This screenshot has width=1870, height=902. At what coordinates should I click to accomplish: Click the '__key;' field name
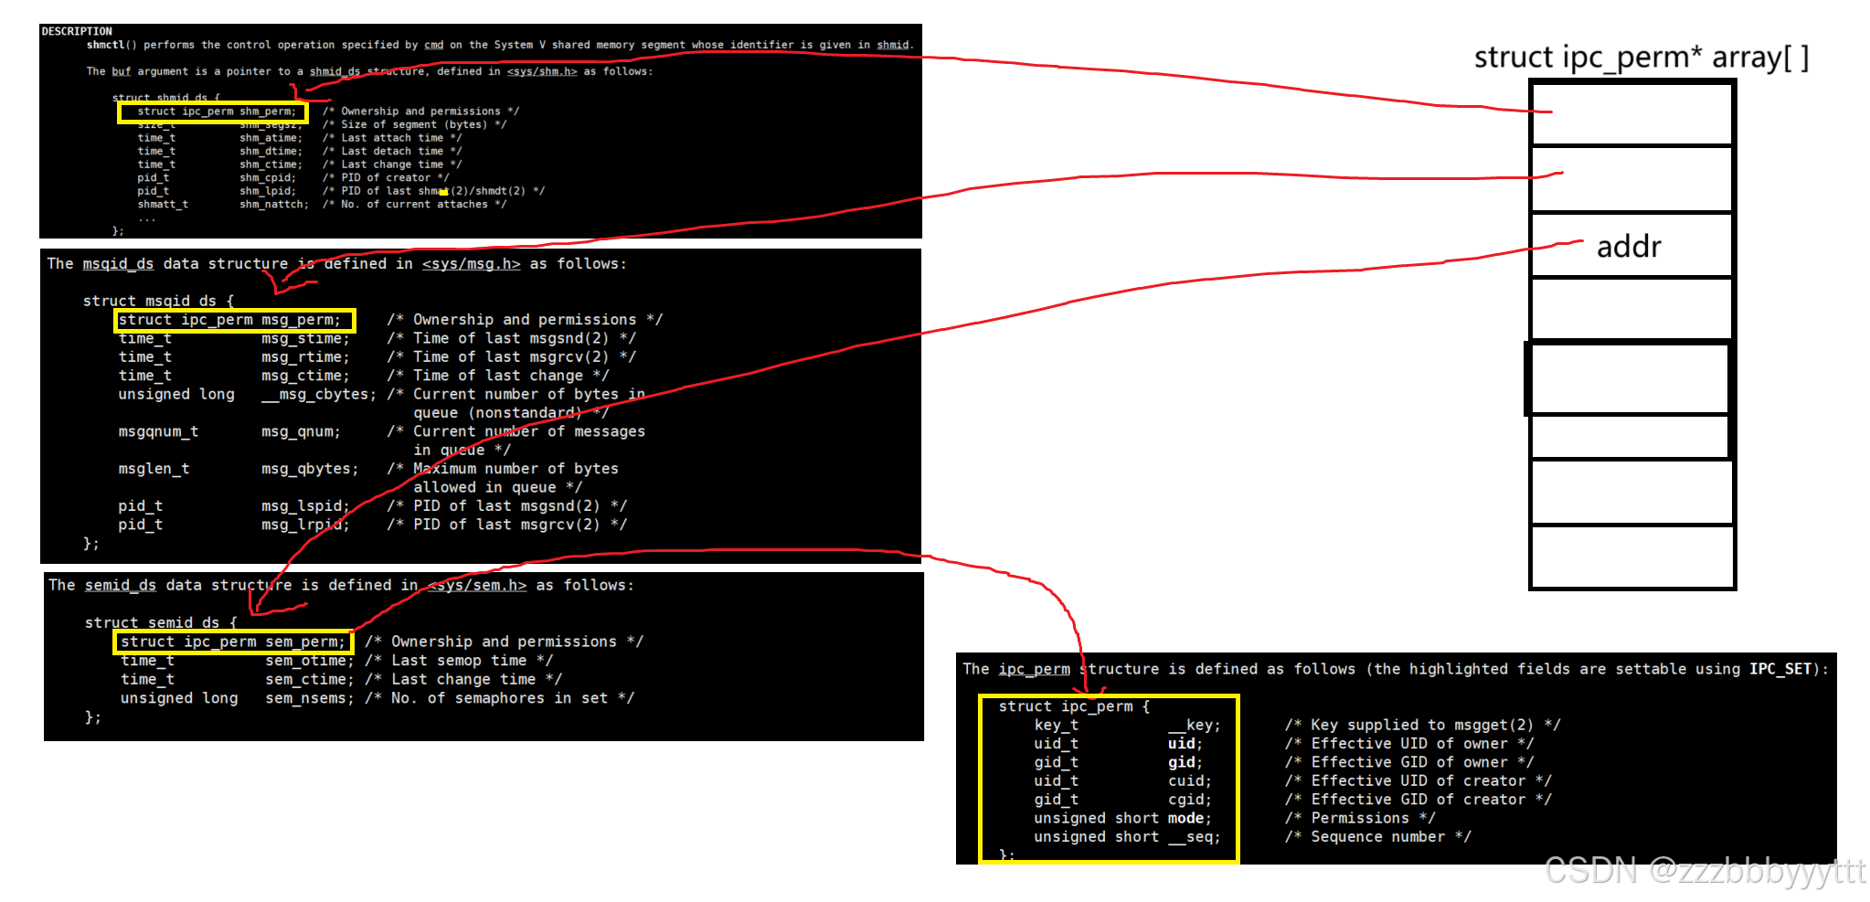[1195, 726]
